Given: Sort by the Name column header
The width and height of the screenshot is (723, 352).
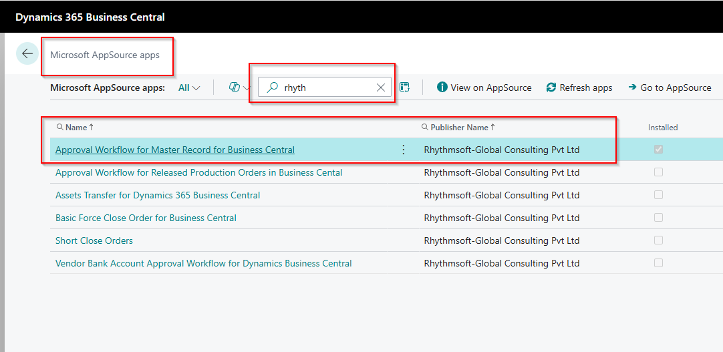Looking at the screenshot, I should [76, 128].
